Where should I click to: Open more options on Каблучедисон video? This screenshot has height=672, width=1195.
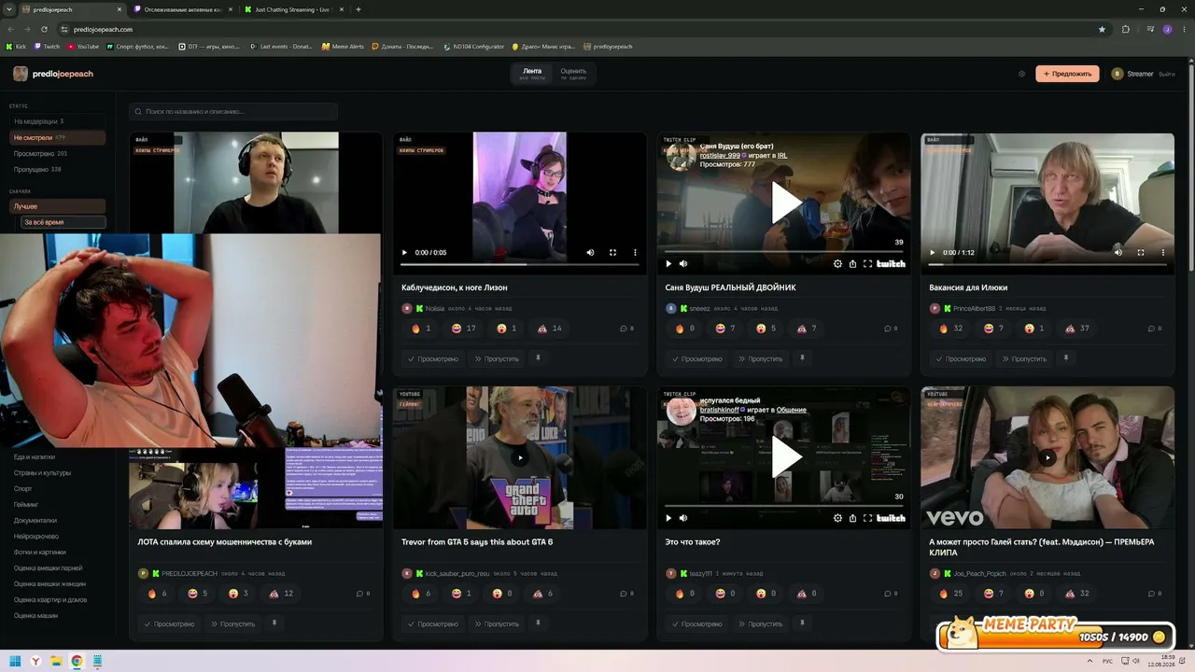635,252
